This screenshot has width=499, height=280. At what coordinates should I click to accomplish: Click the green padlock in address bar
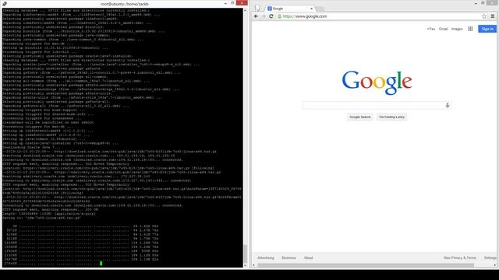click(279, 16)
